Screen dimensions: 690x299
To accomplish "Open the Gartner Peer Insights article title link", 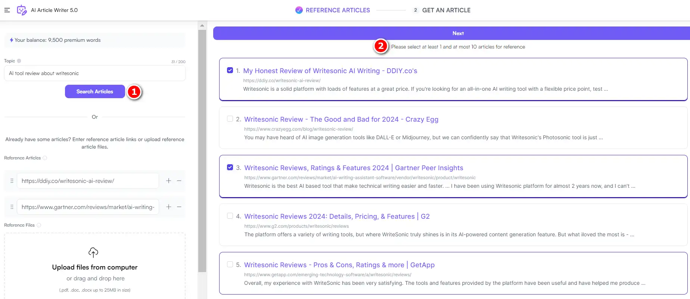I will 354,168.
